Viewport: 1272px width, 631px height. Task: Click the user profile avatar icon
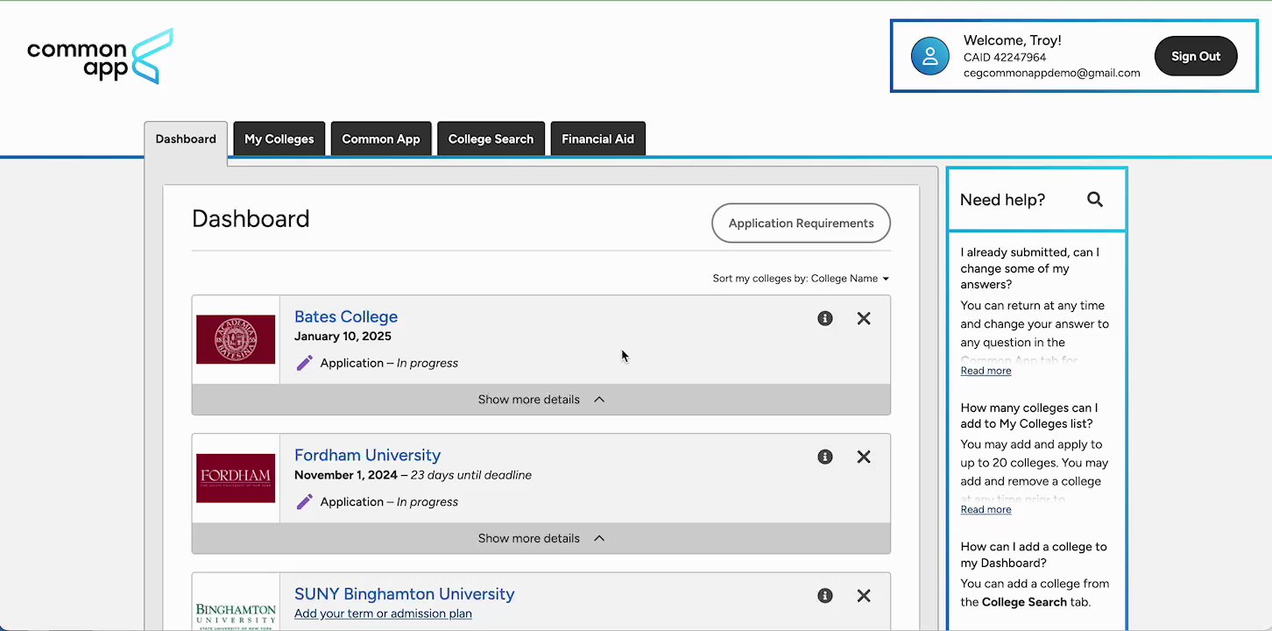pyautogui.click(x=930, y=56)
